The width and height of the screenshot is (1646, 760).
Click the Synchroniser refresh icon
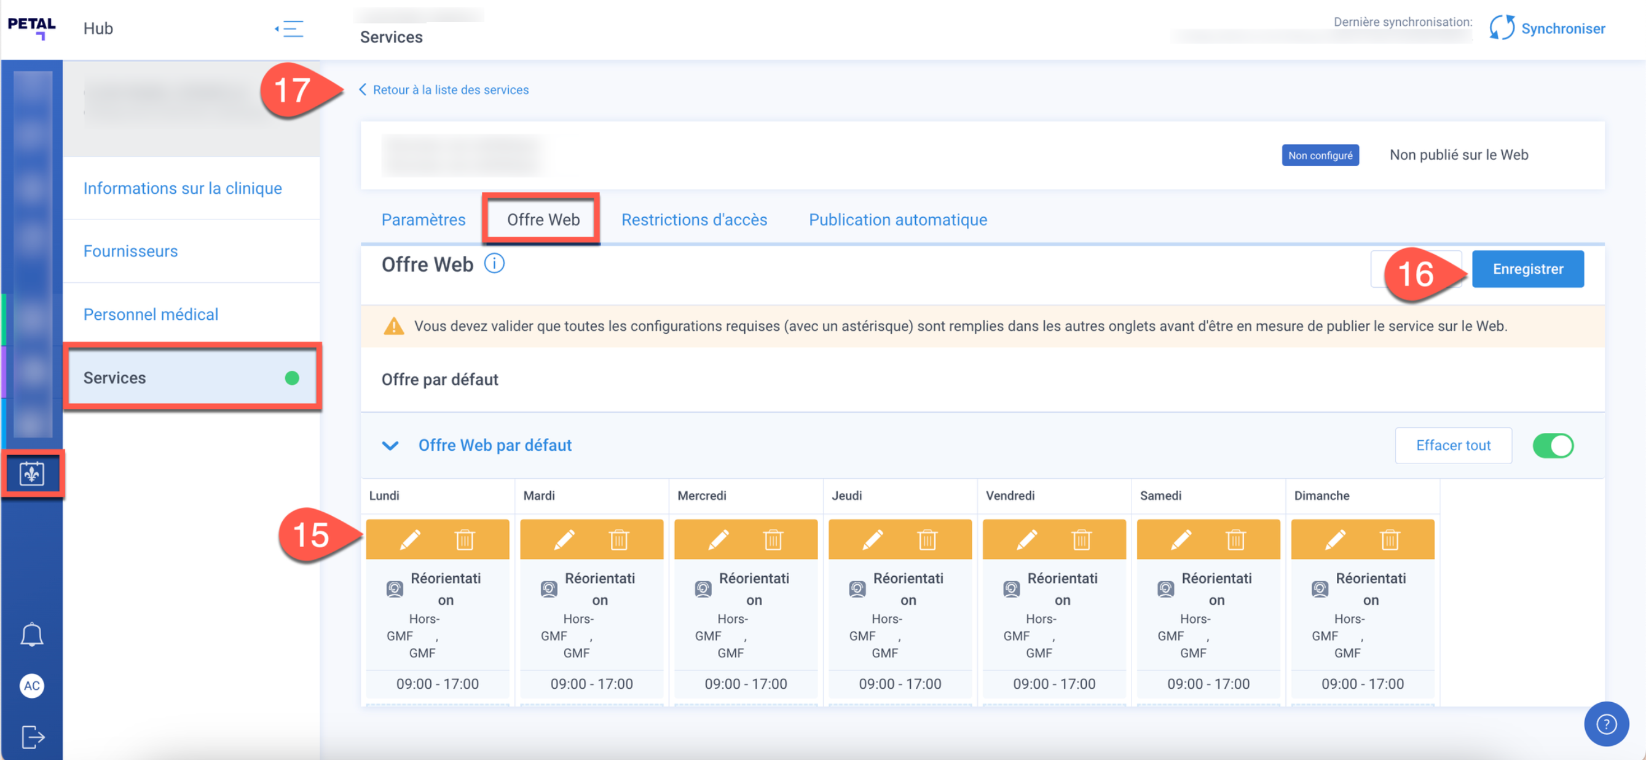tap(1502, 28)
